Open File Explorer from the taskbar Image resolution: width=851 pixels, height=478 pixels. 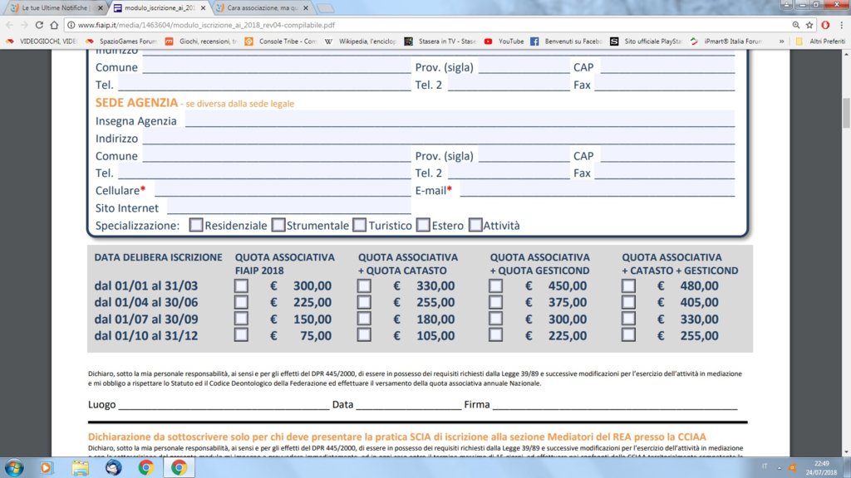coord(80,467)
